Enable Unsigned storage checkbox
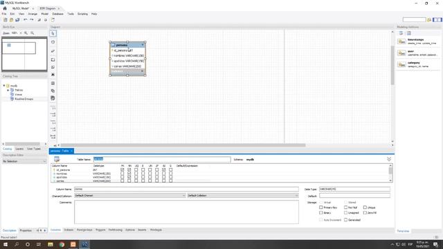The image size is (443, 249). tap(345, 212)
